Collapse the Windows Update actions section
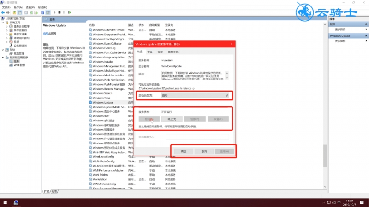Viewport: 369px width, 207px height. 366,36
